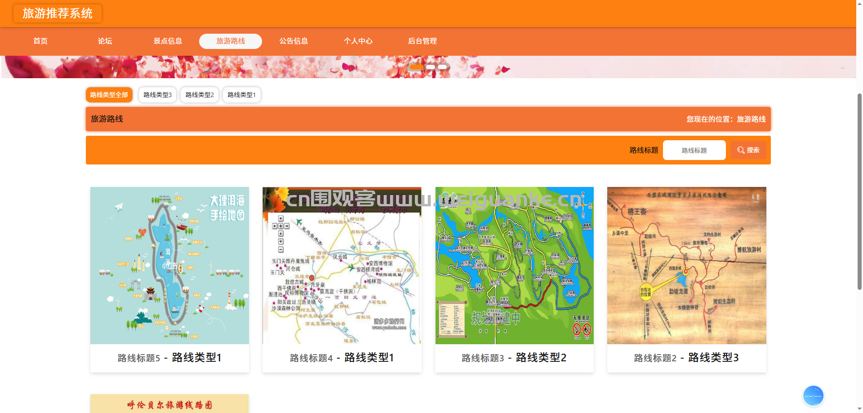Open 公告信息 in navigation
Image resolution: width=863 pixels, height=413 pixels.
294,41
